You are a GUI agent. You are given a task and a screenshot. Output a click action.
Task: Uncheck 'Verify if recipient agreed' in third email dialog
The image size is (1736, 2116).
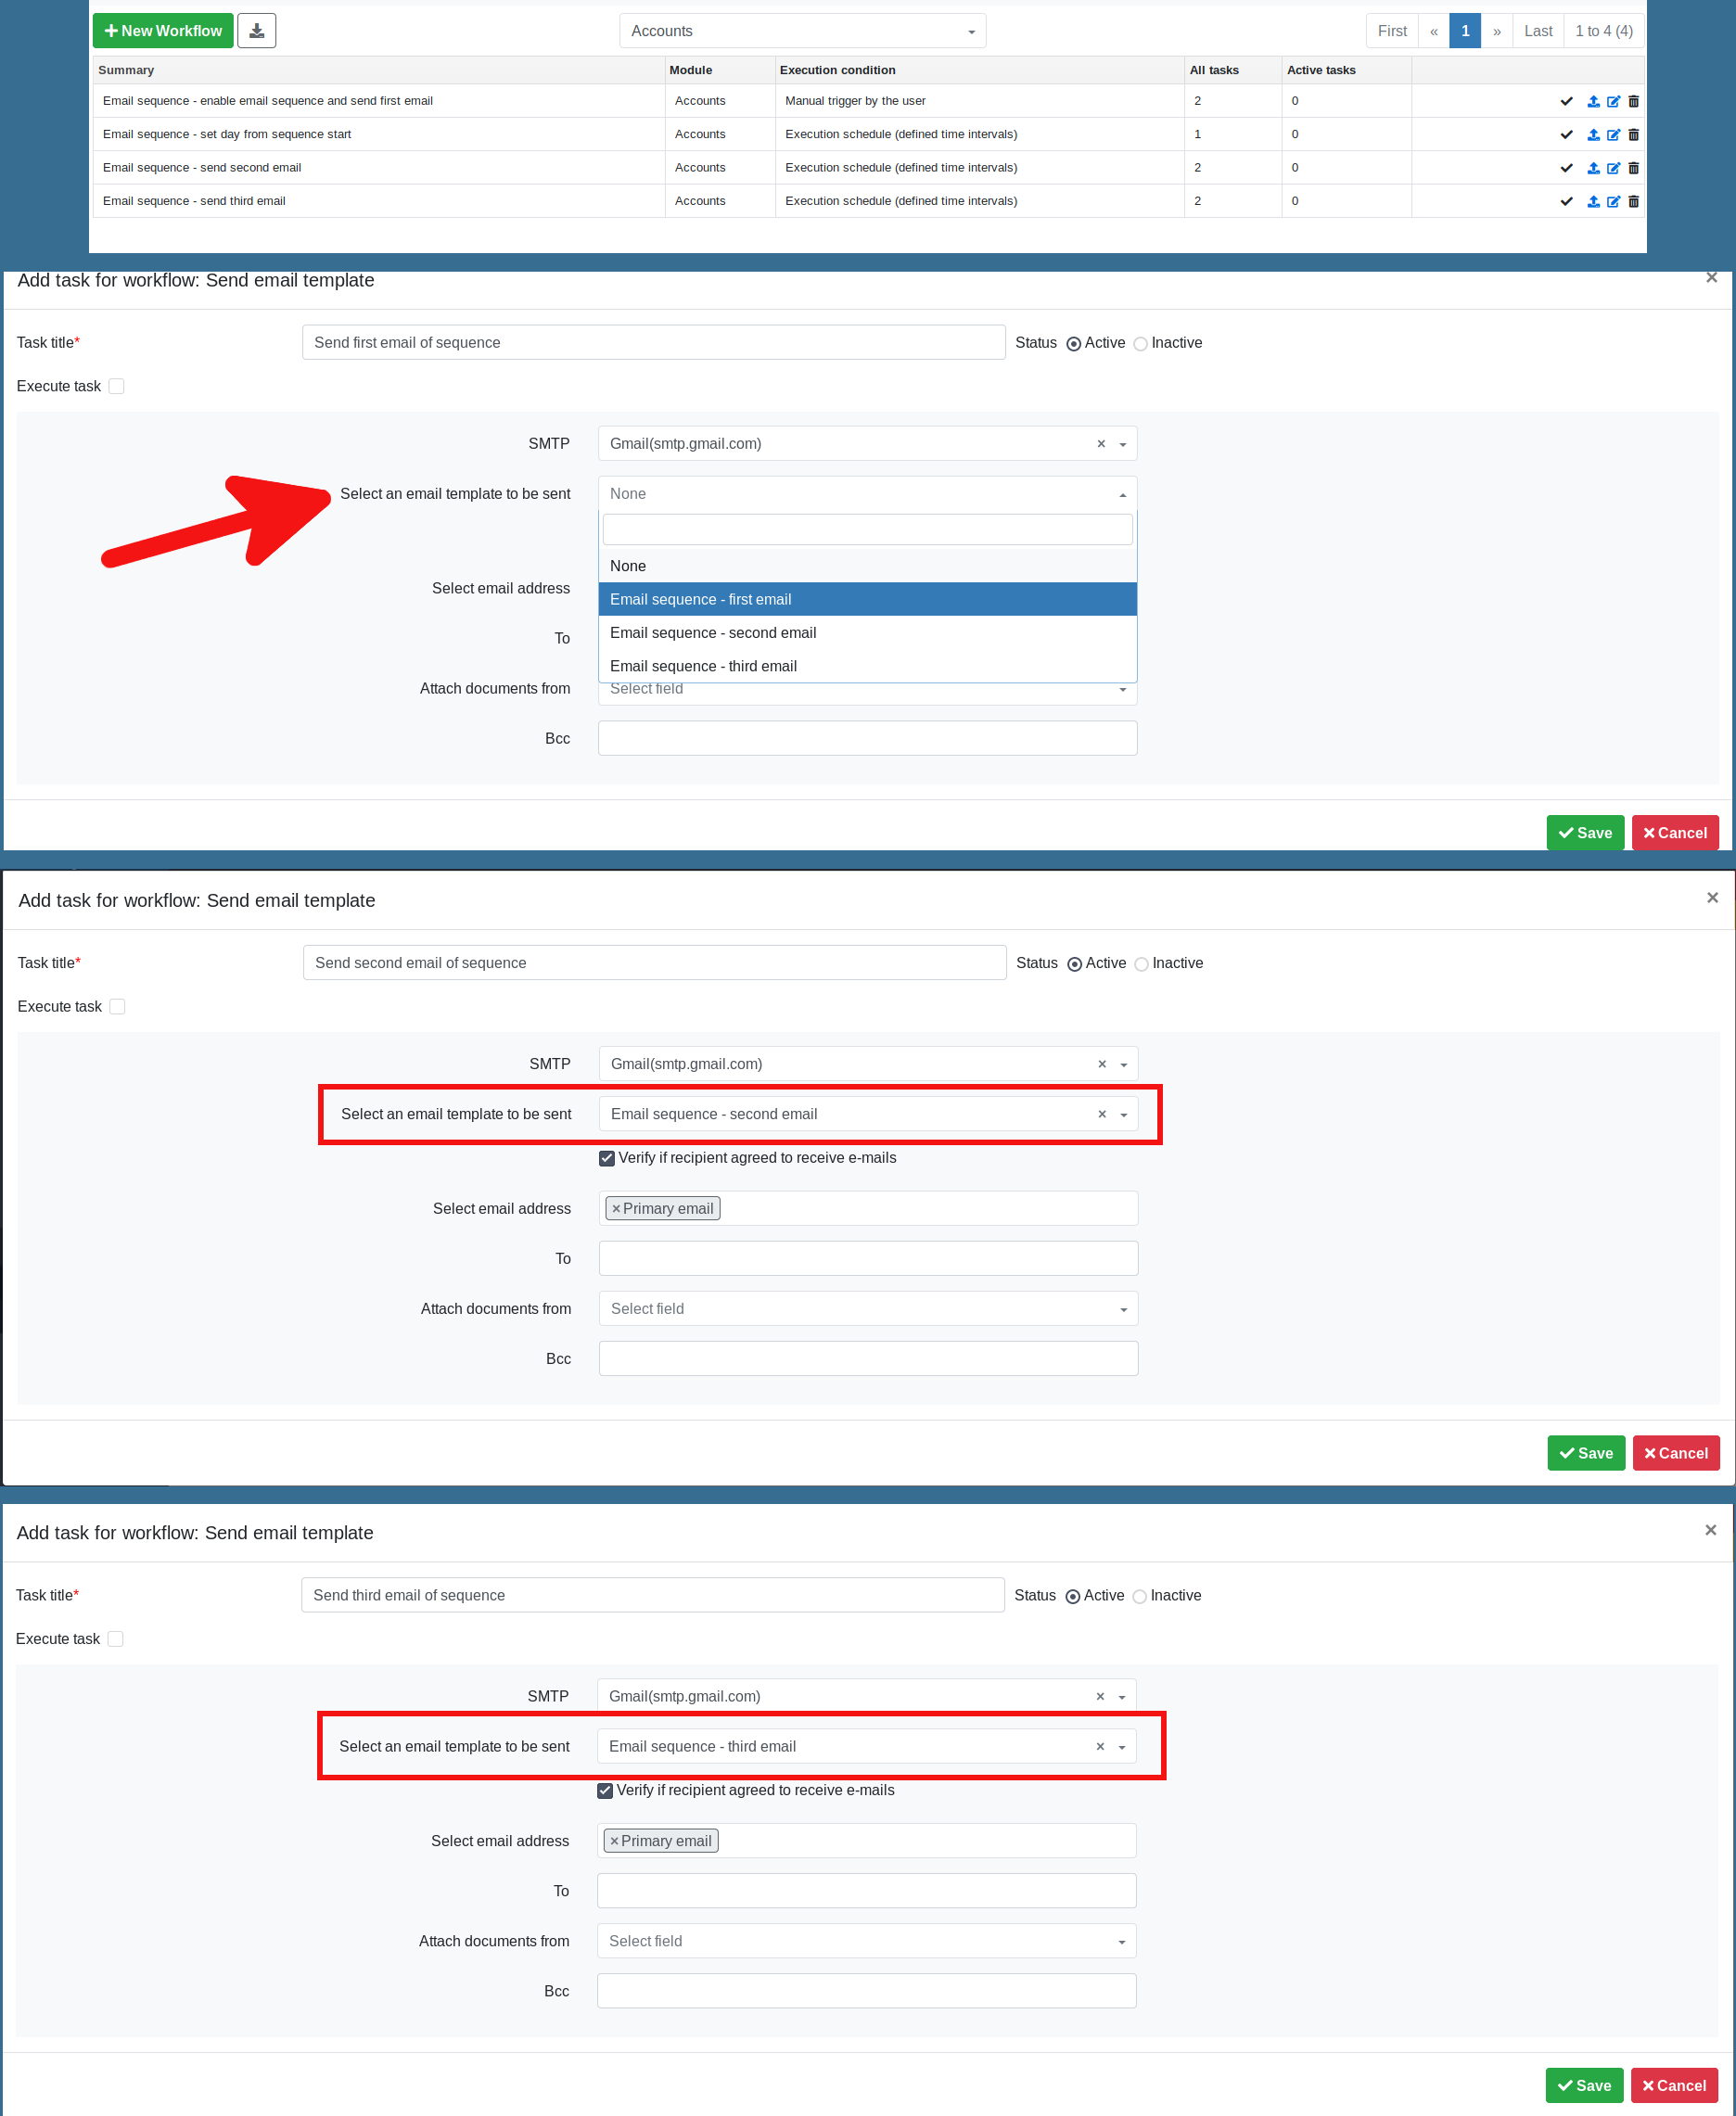(x=604, y=1790)
